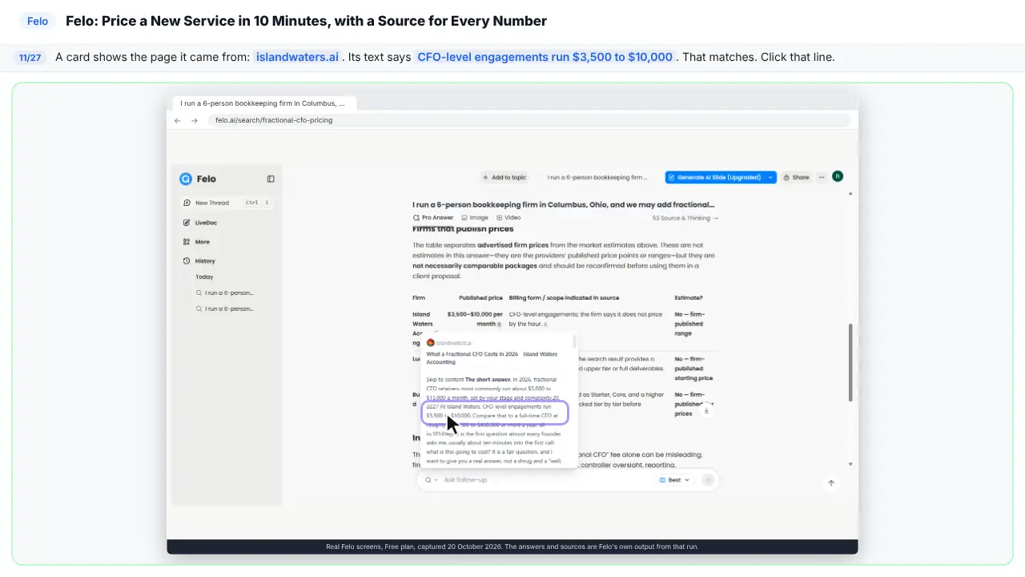Collapse the sidebar with the panel icon

[271, 179]
